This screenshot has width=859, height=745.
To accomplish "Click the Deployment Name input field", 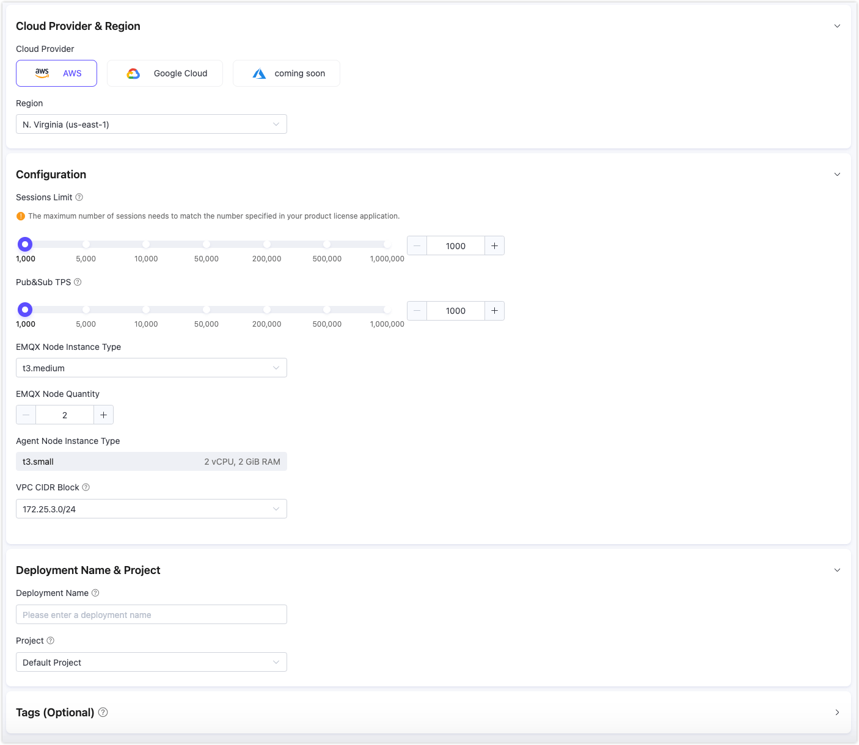I will (151, 615).
